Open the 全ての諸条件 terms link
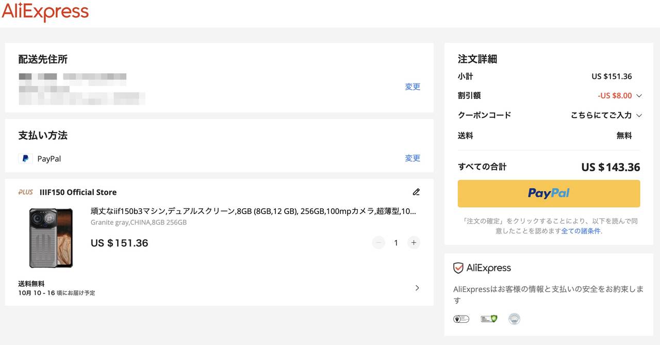Viewport: 660px width, 345px height. coord(581,231)
